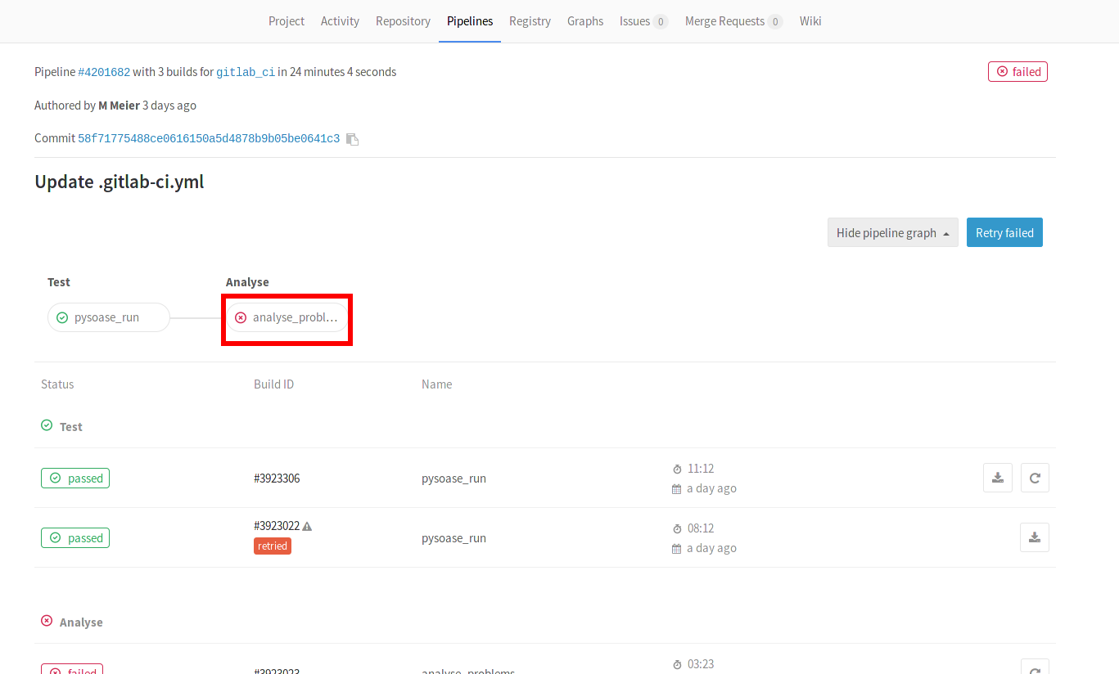Click the passed badge for build #3923306

pos(75,478)
